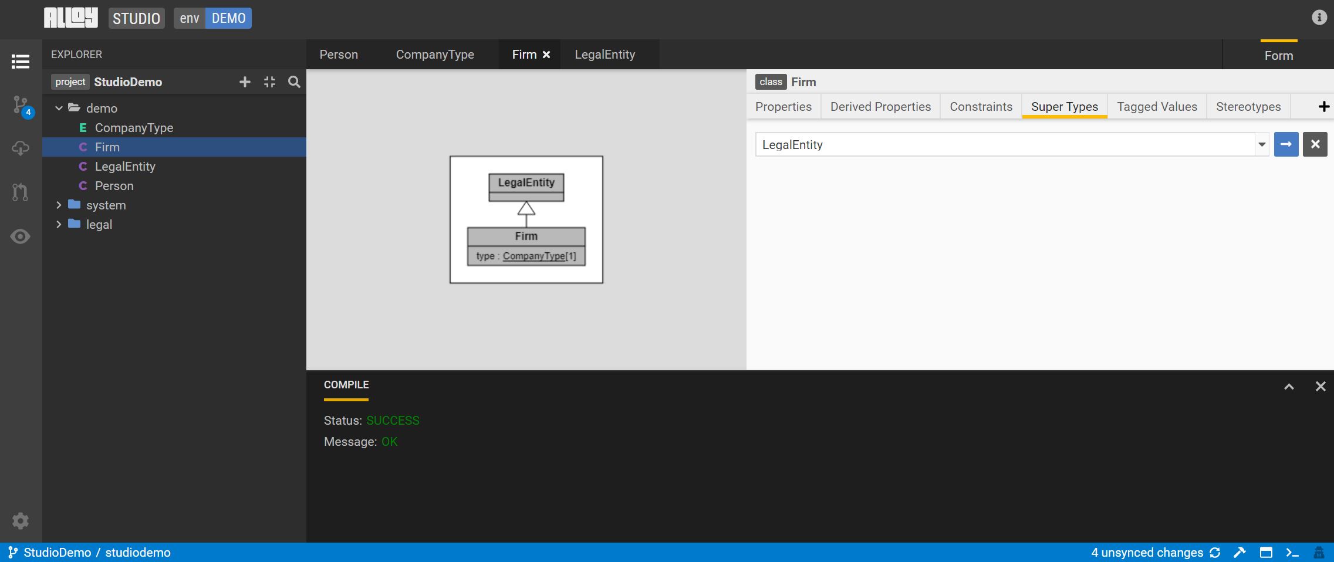Viewport: 1334px width, 562px height.
Task: Collapse the demo folder
Action: pyautogui.click(x=59, y=108)
